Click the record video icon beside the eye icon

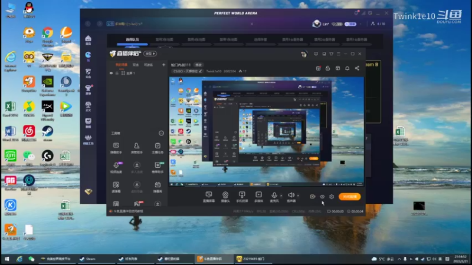313,197
